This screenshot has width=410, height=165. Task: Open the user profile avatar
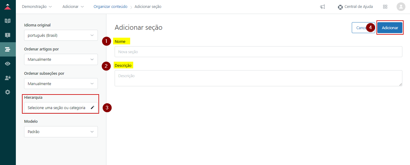click(401, 7)
